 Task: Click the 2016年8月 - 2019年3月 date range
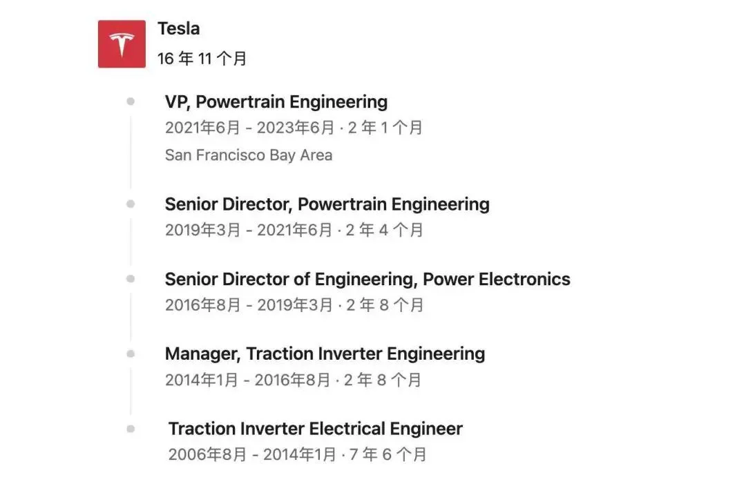[x=249, y=304]
